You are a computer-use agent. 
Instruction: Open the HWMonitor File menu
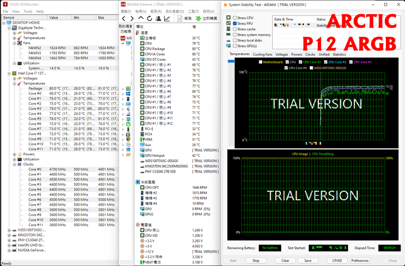point(6,11)
